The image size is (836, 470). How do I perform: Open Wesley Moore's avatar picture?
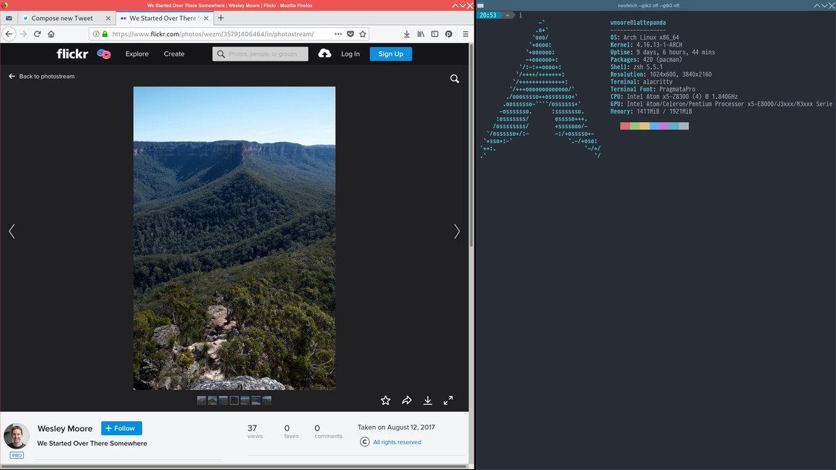17,436
